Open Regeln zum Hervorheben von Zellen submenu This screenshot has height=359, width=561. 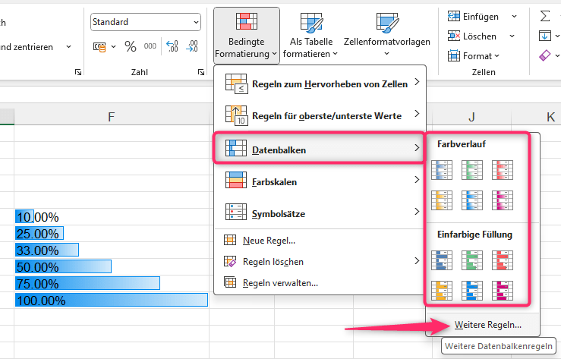320,83
